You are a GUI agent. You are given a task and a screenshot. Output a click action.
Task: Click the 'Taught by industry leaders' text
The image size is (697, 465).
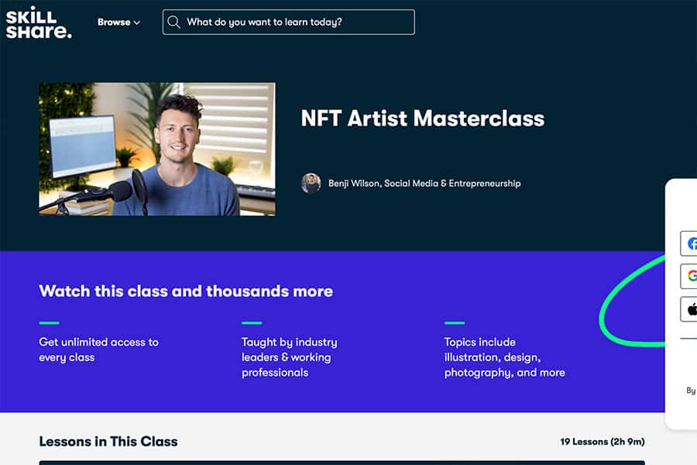[x=290, y=357]
